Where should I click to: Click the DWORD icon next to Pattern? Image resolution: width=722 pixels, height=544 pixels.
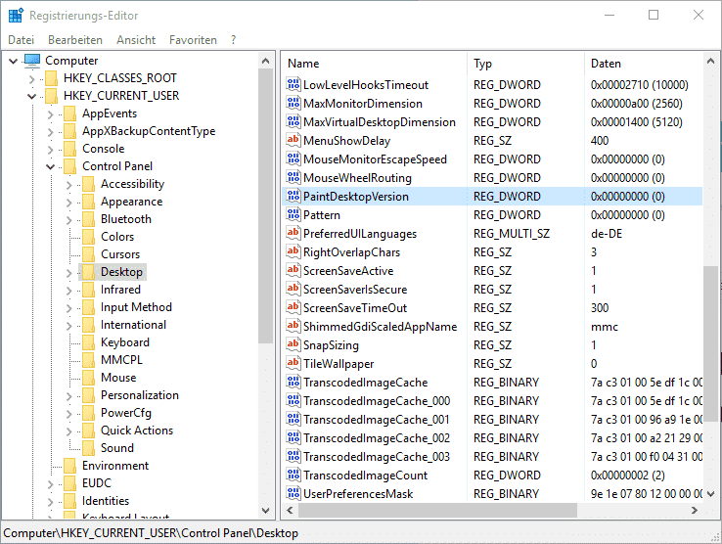tap(293, 214)
